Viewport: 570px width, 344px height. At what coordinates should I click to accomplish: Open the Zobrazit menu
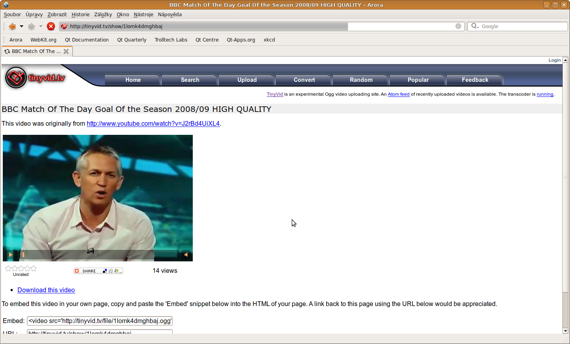click(57, 15)
